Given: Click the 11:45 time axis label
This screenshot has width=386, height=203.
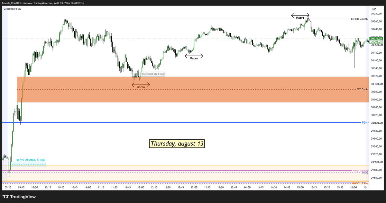Looking at the screenshot, I should (x=127, y=187).
